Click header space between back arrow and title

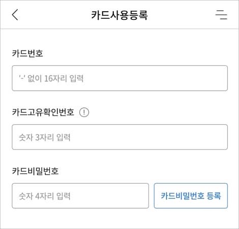tap(54, 15)
